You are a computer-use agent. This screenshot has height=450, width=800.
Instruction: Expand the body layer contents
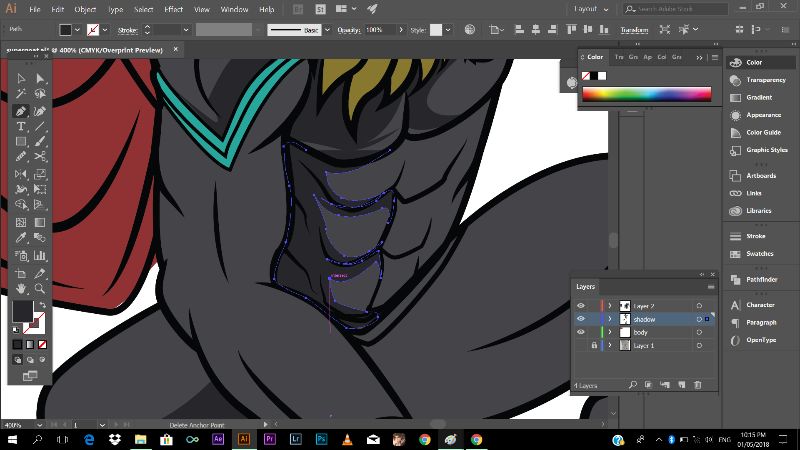pos(610,332)
